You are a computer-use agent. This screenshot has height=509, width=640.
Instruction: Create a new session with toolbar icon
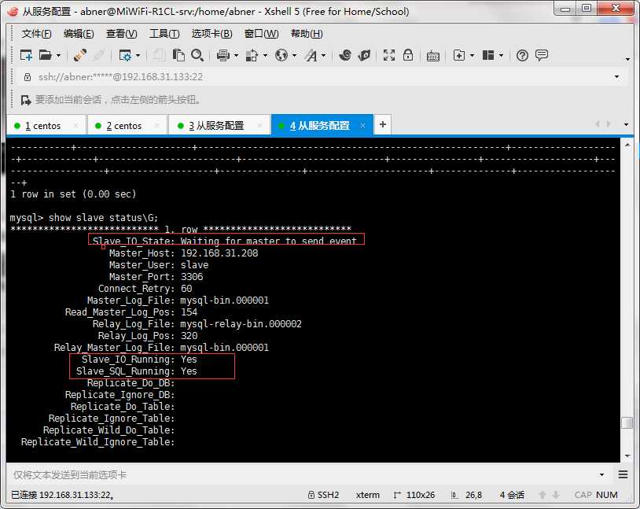(26, 55)
